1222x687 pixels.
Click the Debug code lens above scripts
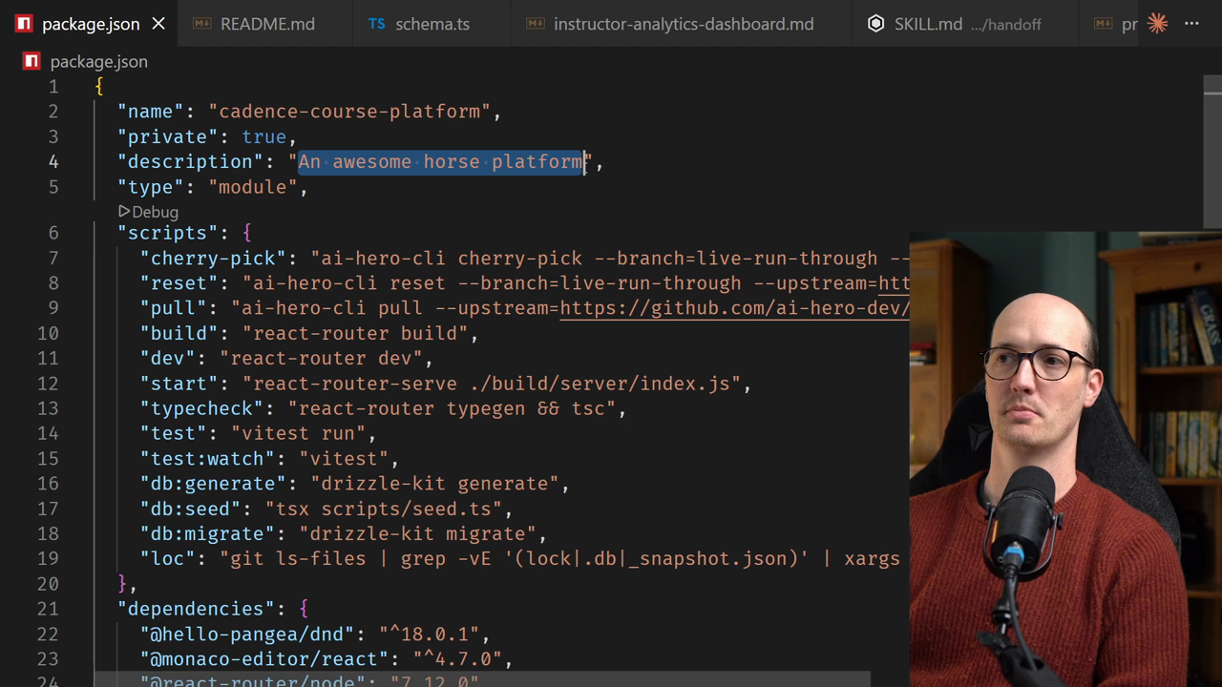(155, 212)
